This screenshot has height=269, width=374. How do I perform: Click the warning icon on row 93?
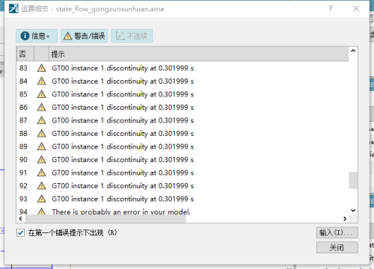tap(41, 199)
